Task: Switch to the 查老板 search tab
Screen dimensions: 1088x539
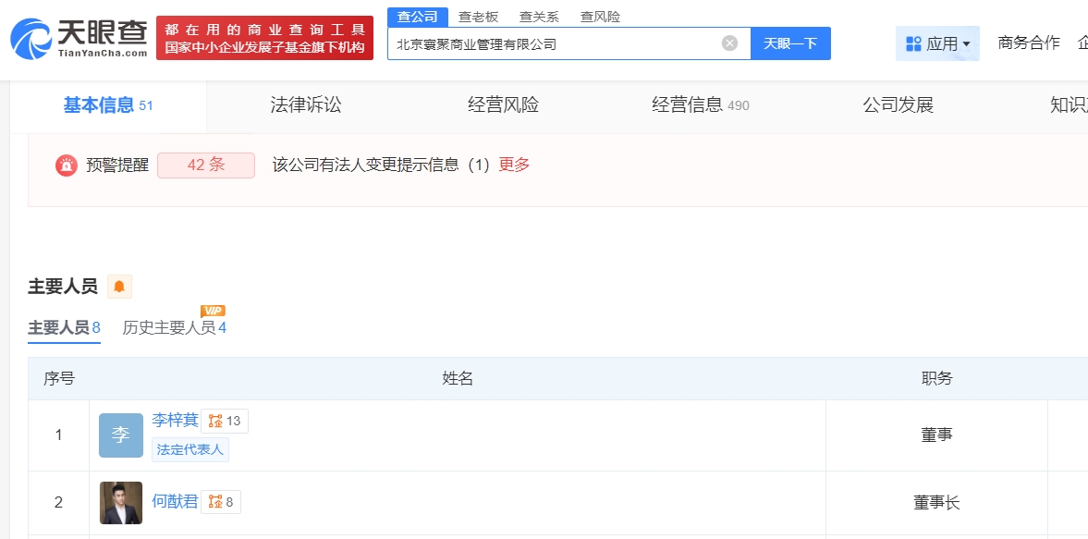Action: click(478, 17)
